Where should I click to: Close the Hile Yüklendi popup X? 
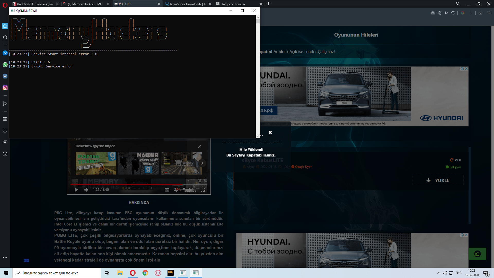[270, 132]
